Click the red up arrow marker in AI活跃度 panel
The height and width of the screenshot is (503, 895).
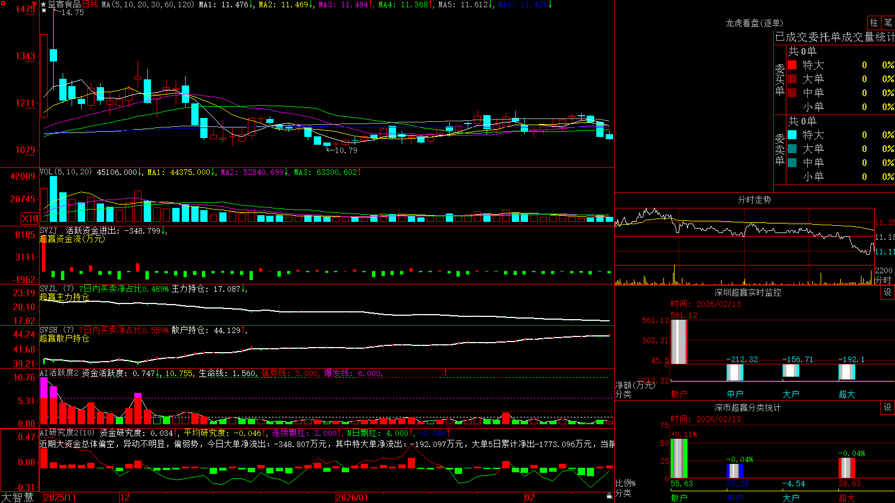pos(446,372)
